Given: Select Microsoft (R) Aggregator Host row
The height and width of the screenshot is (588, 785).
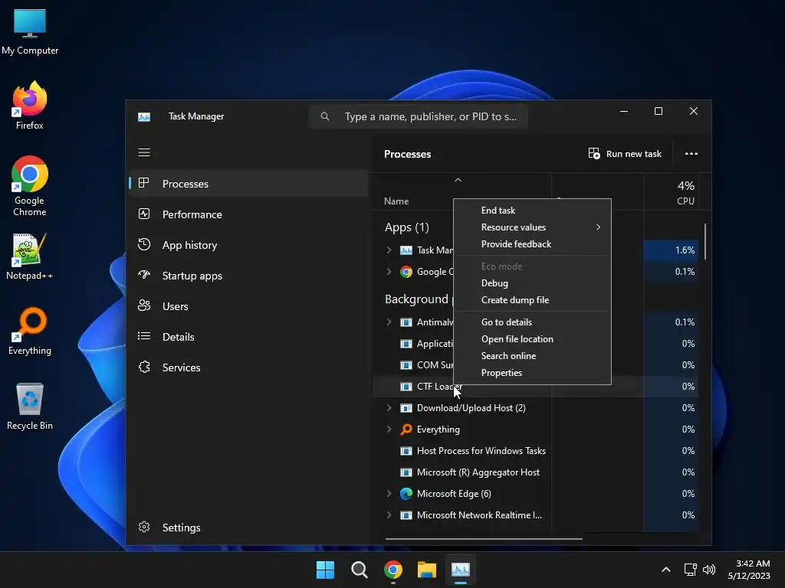Looking at the screenshot, I should click(x=535, y=472).
